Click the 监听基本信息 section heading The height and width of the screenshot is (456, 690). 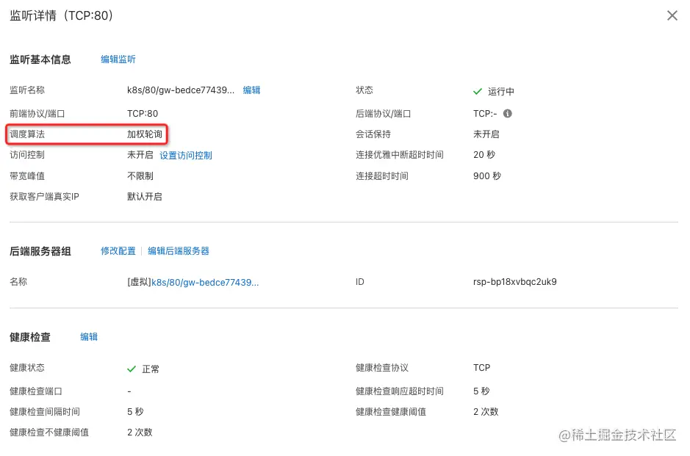point(40,59)
